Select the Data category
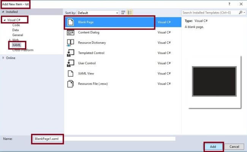 tap(16, 30)
